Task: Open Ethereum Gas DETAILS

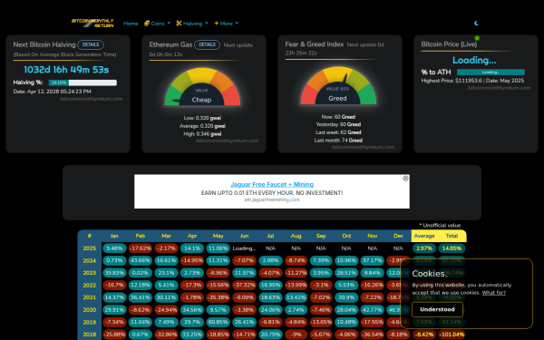Action: coord(207,44)
